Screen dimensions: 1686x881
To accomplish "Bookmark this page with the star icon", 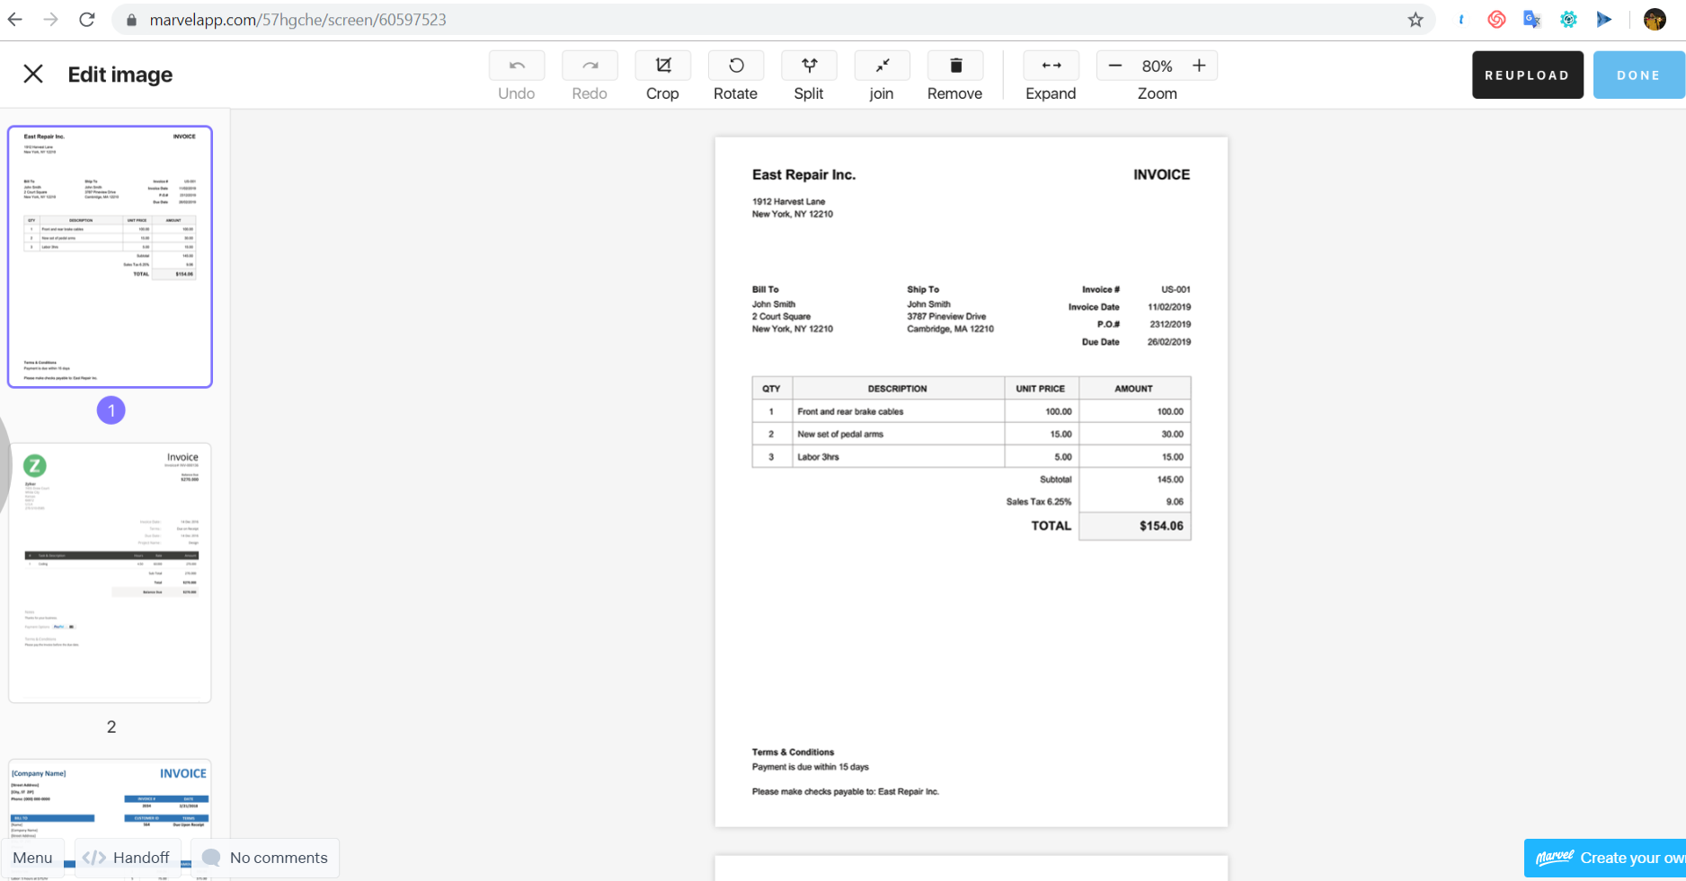I will tap(1415, 20).
